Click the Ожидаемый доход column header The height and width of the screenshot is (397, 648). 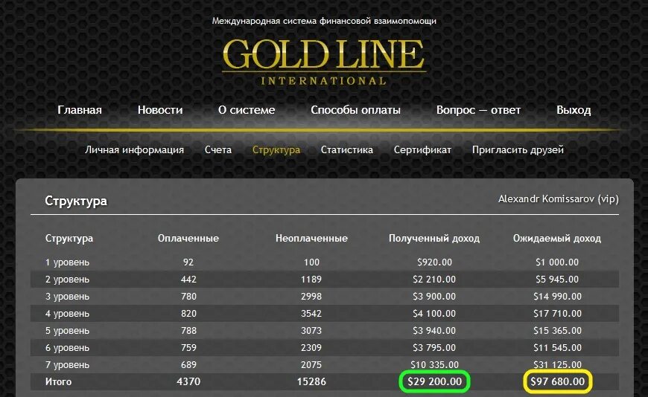557,238
